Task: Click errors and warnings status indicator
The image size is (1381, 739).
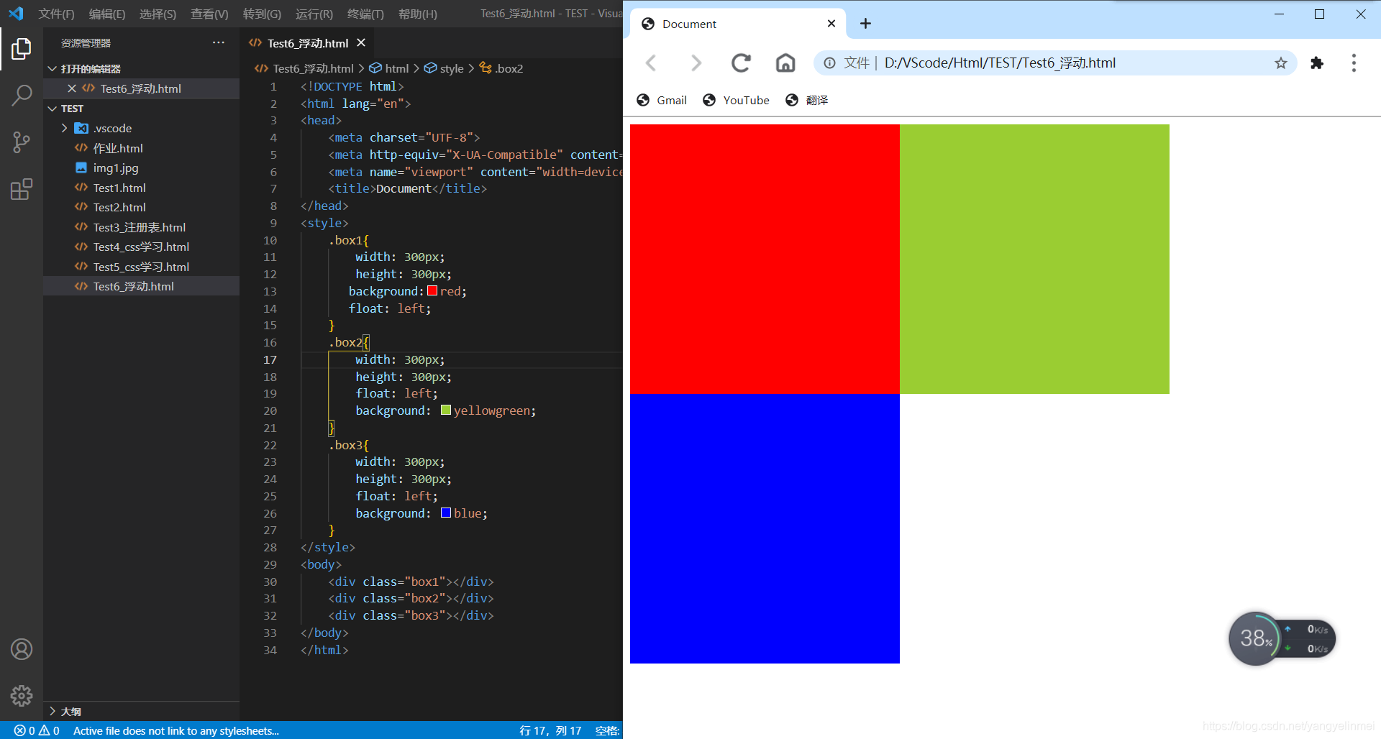Action: pyautogui.click(x=36, y=730)
